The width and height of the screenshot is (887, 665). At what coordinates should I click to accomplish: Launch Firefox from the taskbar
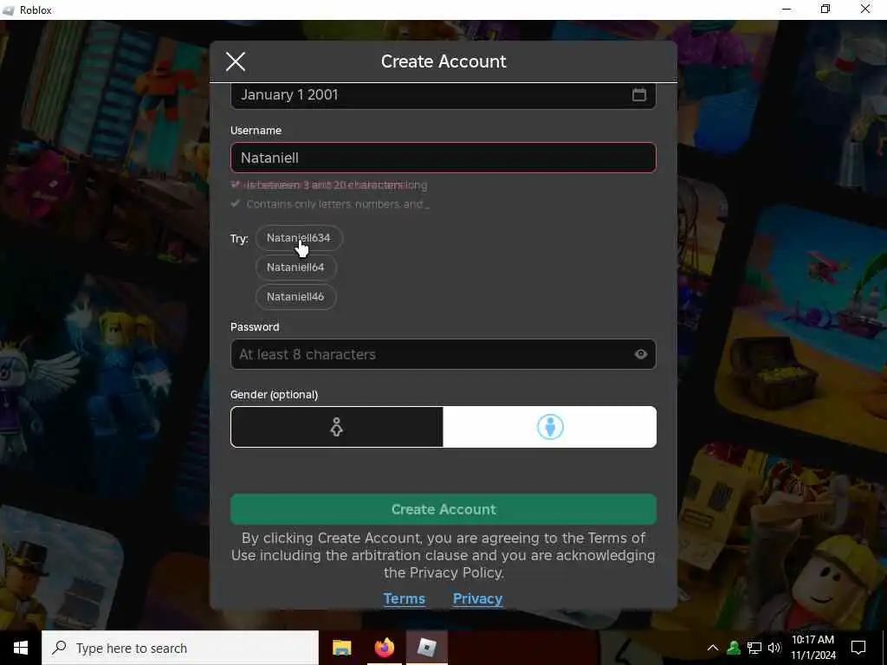pos(384,648)
